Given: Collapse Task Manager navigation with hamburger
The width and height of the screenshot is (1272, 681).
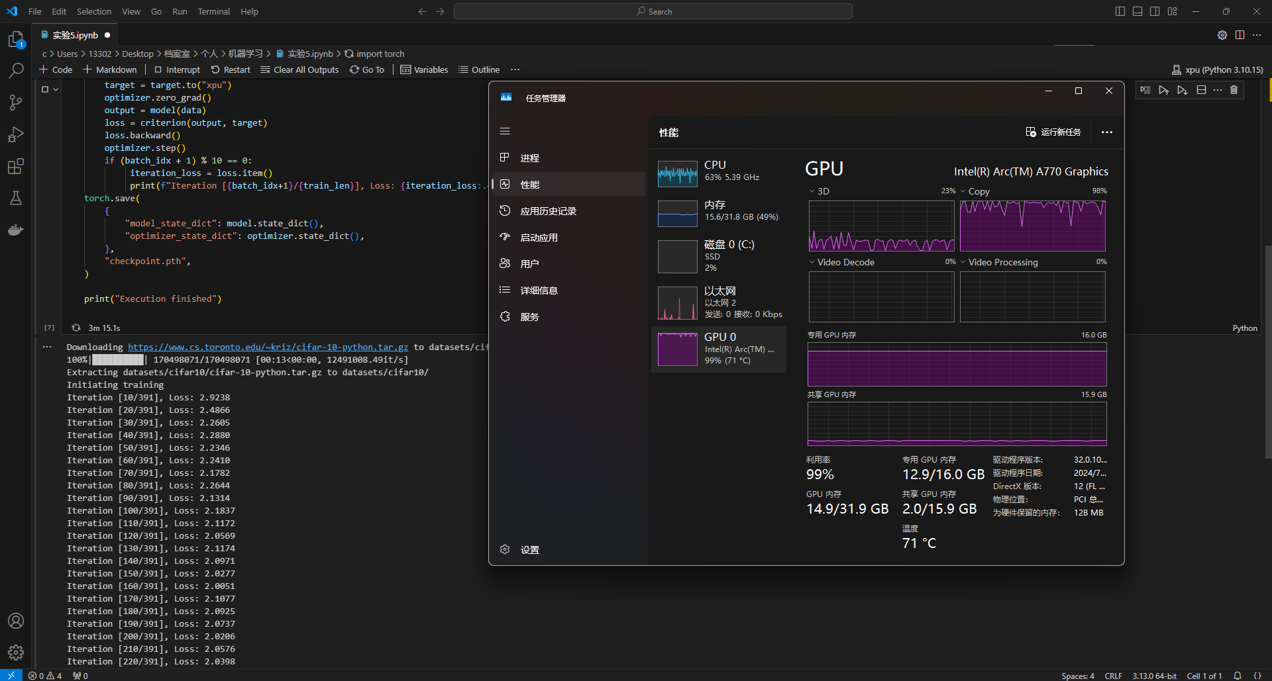Looking at the screenshot, I should [505, 131].
